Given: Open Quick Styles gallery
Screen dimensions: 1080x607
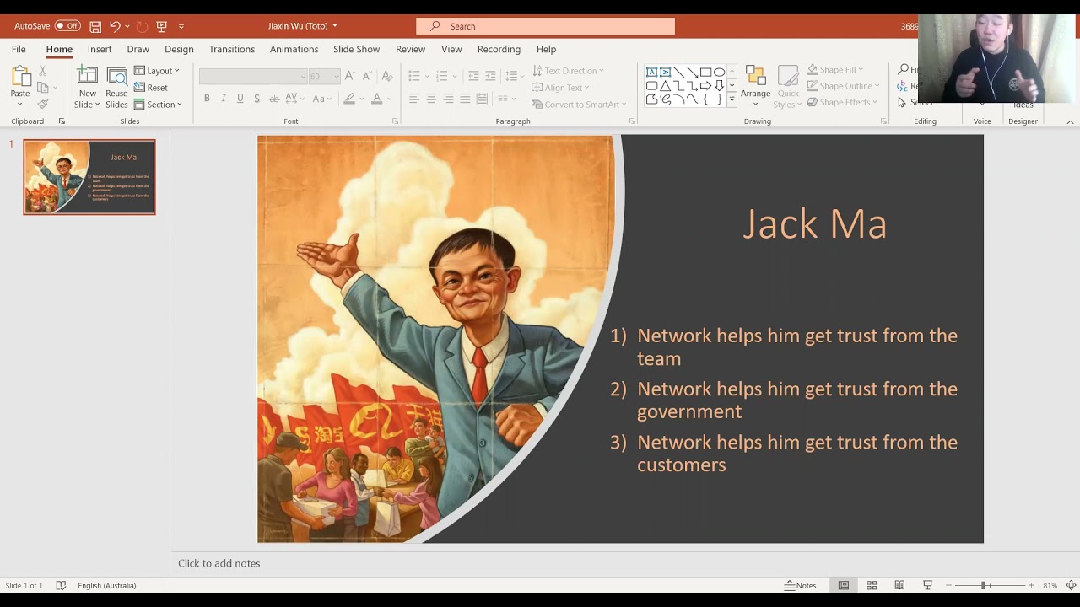Looking at the screenshot, I should click(x=788, y=87).
